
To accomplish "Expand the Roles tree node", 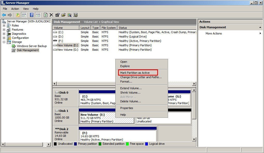I will click(4, 25).
